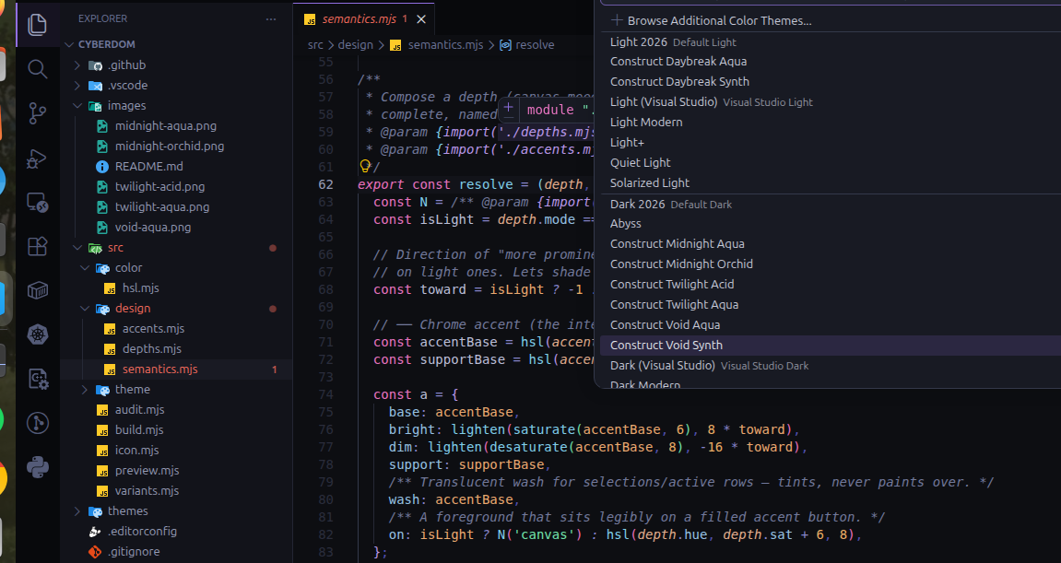Select Construct Void Synth theme

[831, 346]
